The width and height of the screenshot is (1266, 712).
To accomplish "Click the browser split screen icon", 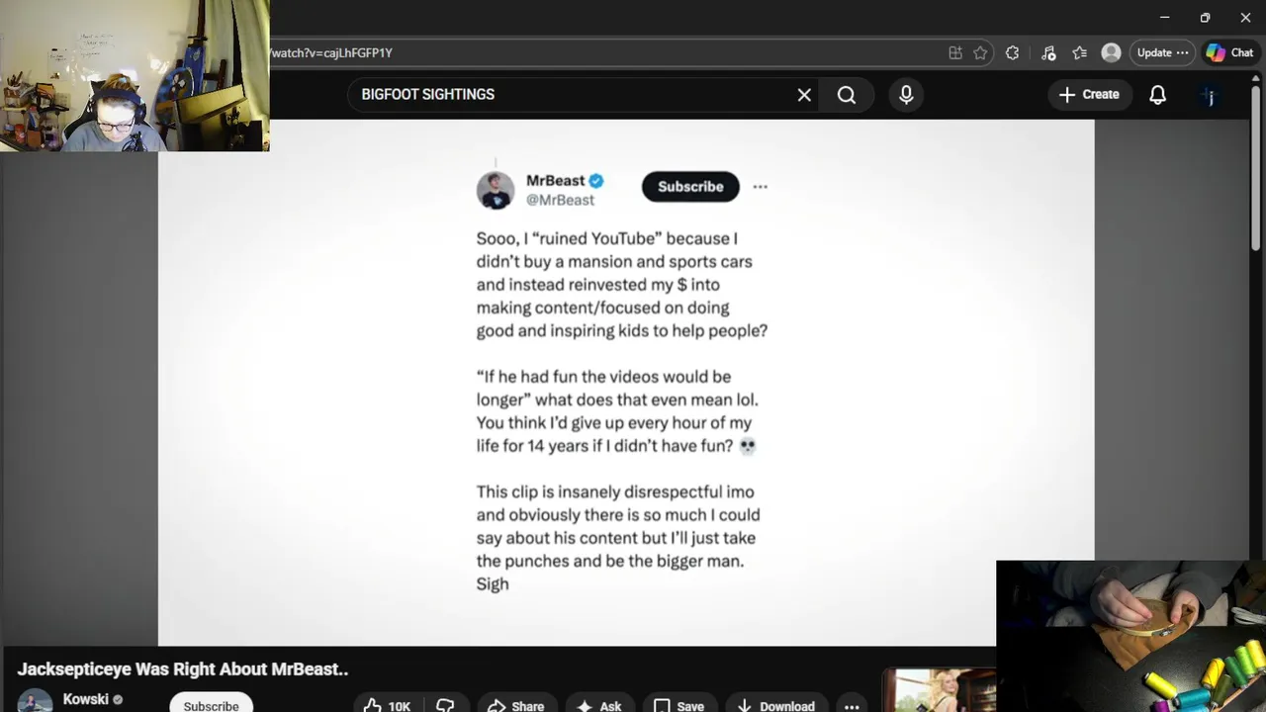I will point(955,53).
